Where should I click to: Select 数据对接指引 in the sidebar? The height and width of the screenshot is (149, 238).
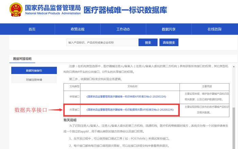tap(34, 71)
